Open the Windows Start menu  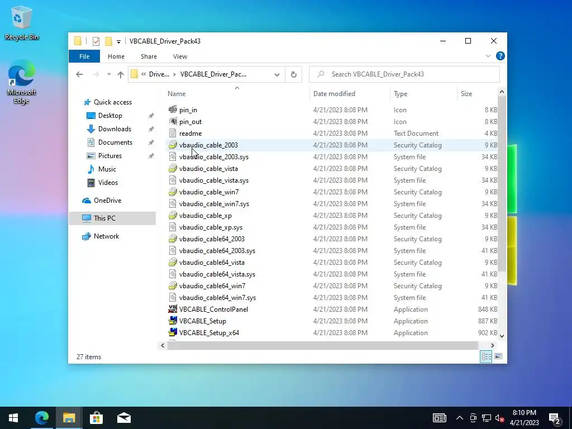13,418
